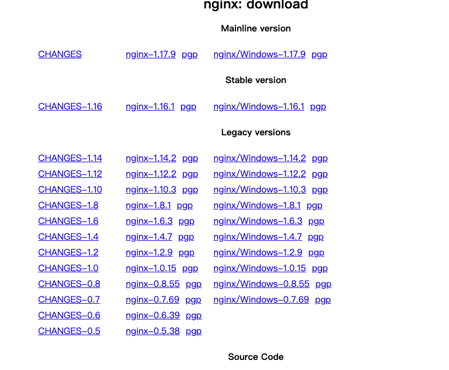The width and height of the screenshot is (449, 370).
Task: Download nginx-1.2.9 source
Action: [x=149, y=253]
